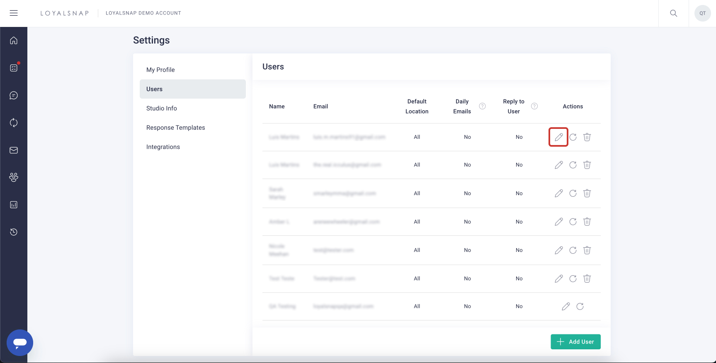This screenshot has width=716, height=363.
Task: Open the hamburger navigation menu
Action: 14,13
